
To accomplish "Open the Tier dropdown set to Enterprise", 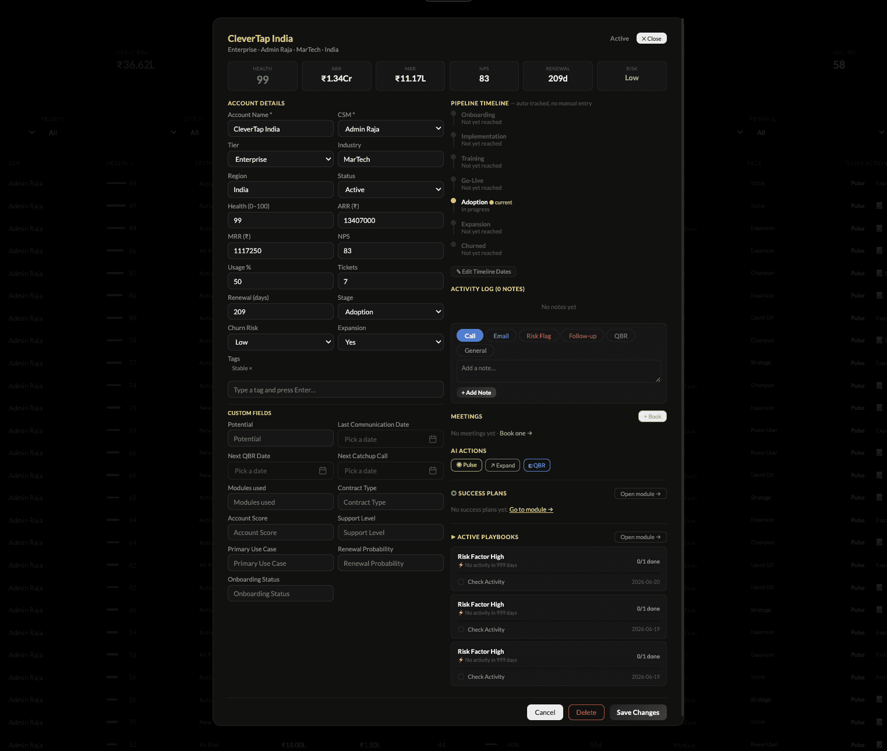I will point(281,159).
